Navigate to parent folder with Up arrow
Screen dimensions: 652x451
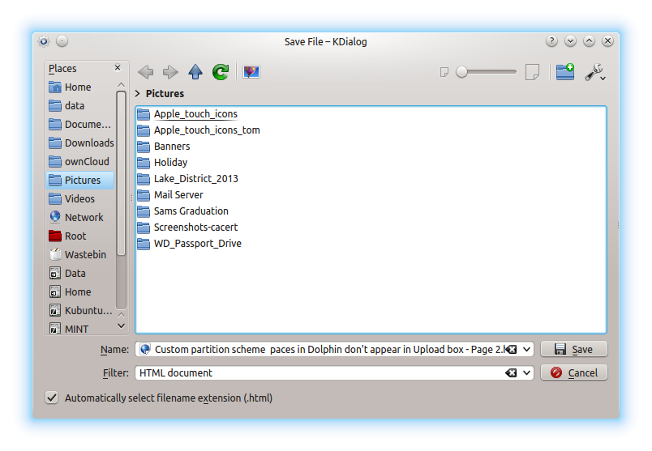coord(195,72)
